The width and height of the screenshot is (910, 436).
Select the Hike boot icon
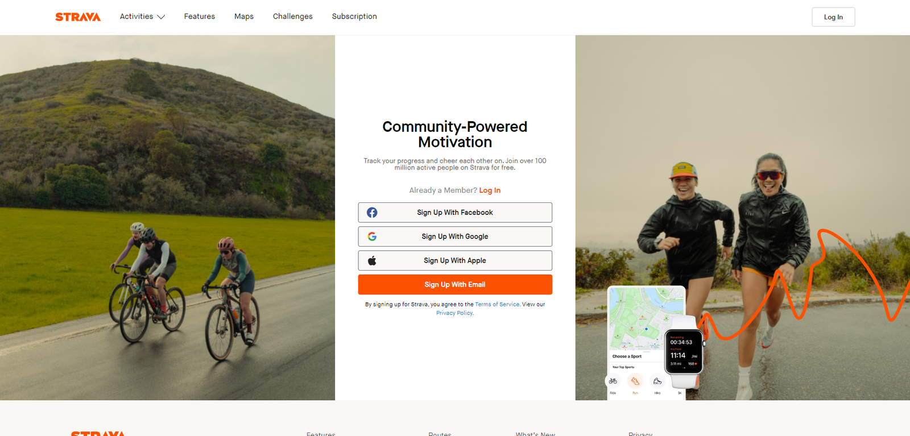[x=657, y=381]
